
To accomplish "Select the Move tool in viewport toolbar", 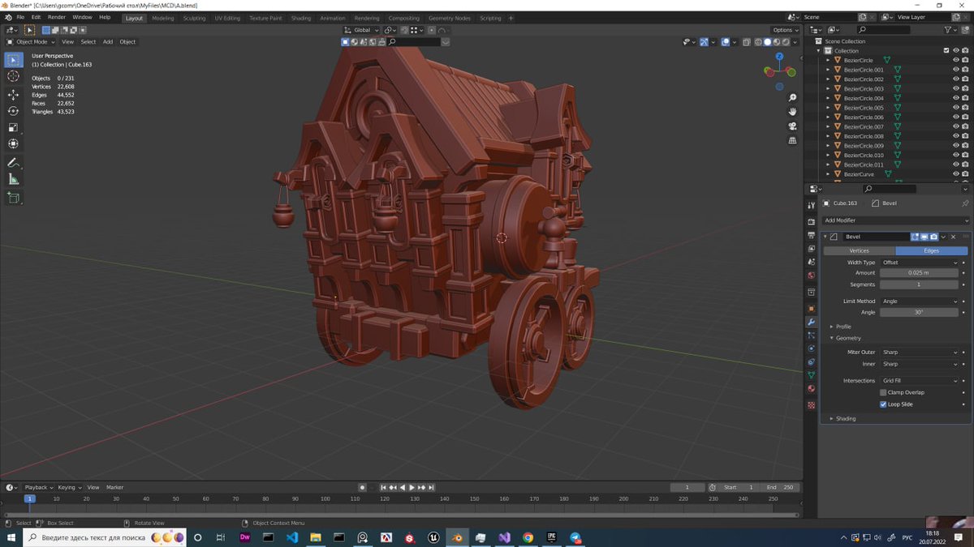I will click(14, 94).
